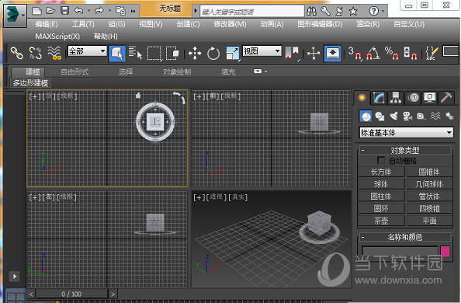Open the application menu dropdown arrow
461x303 pixels.
[23, 15]
